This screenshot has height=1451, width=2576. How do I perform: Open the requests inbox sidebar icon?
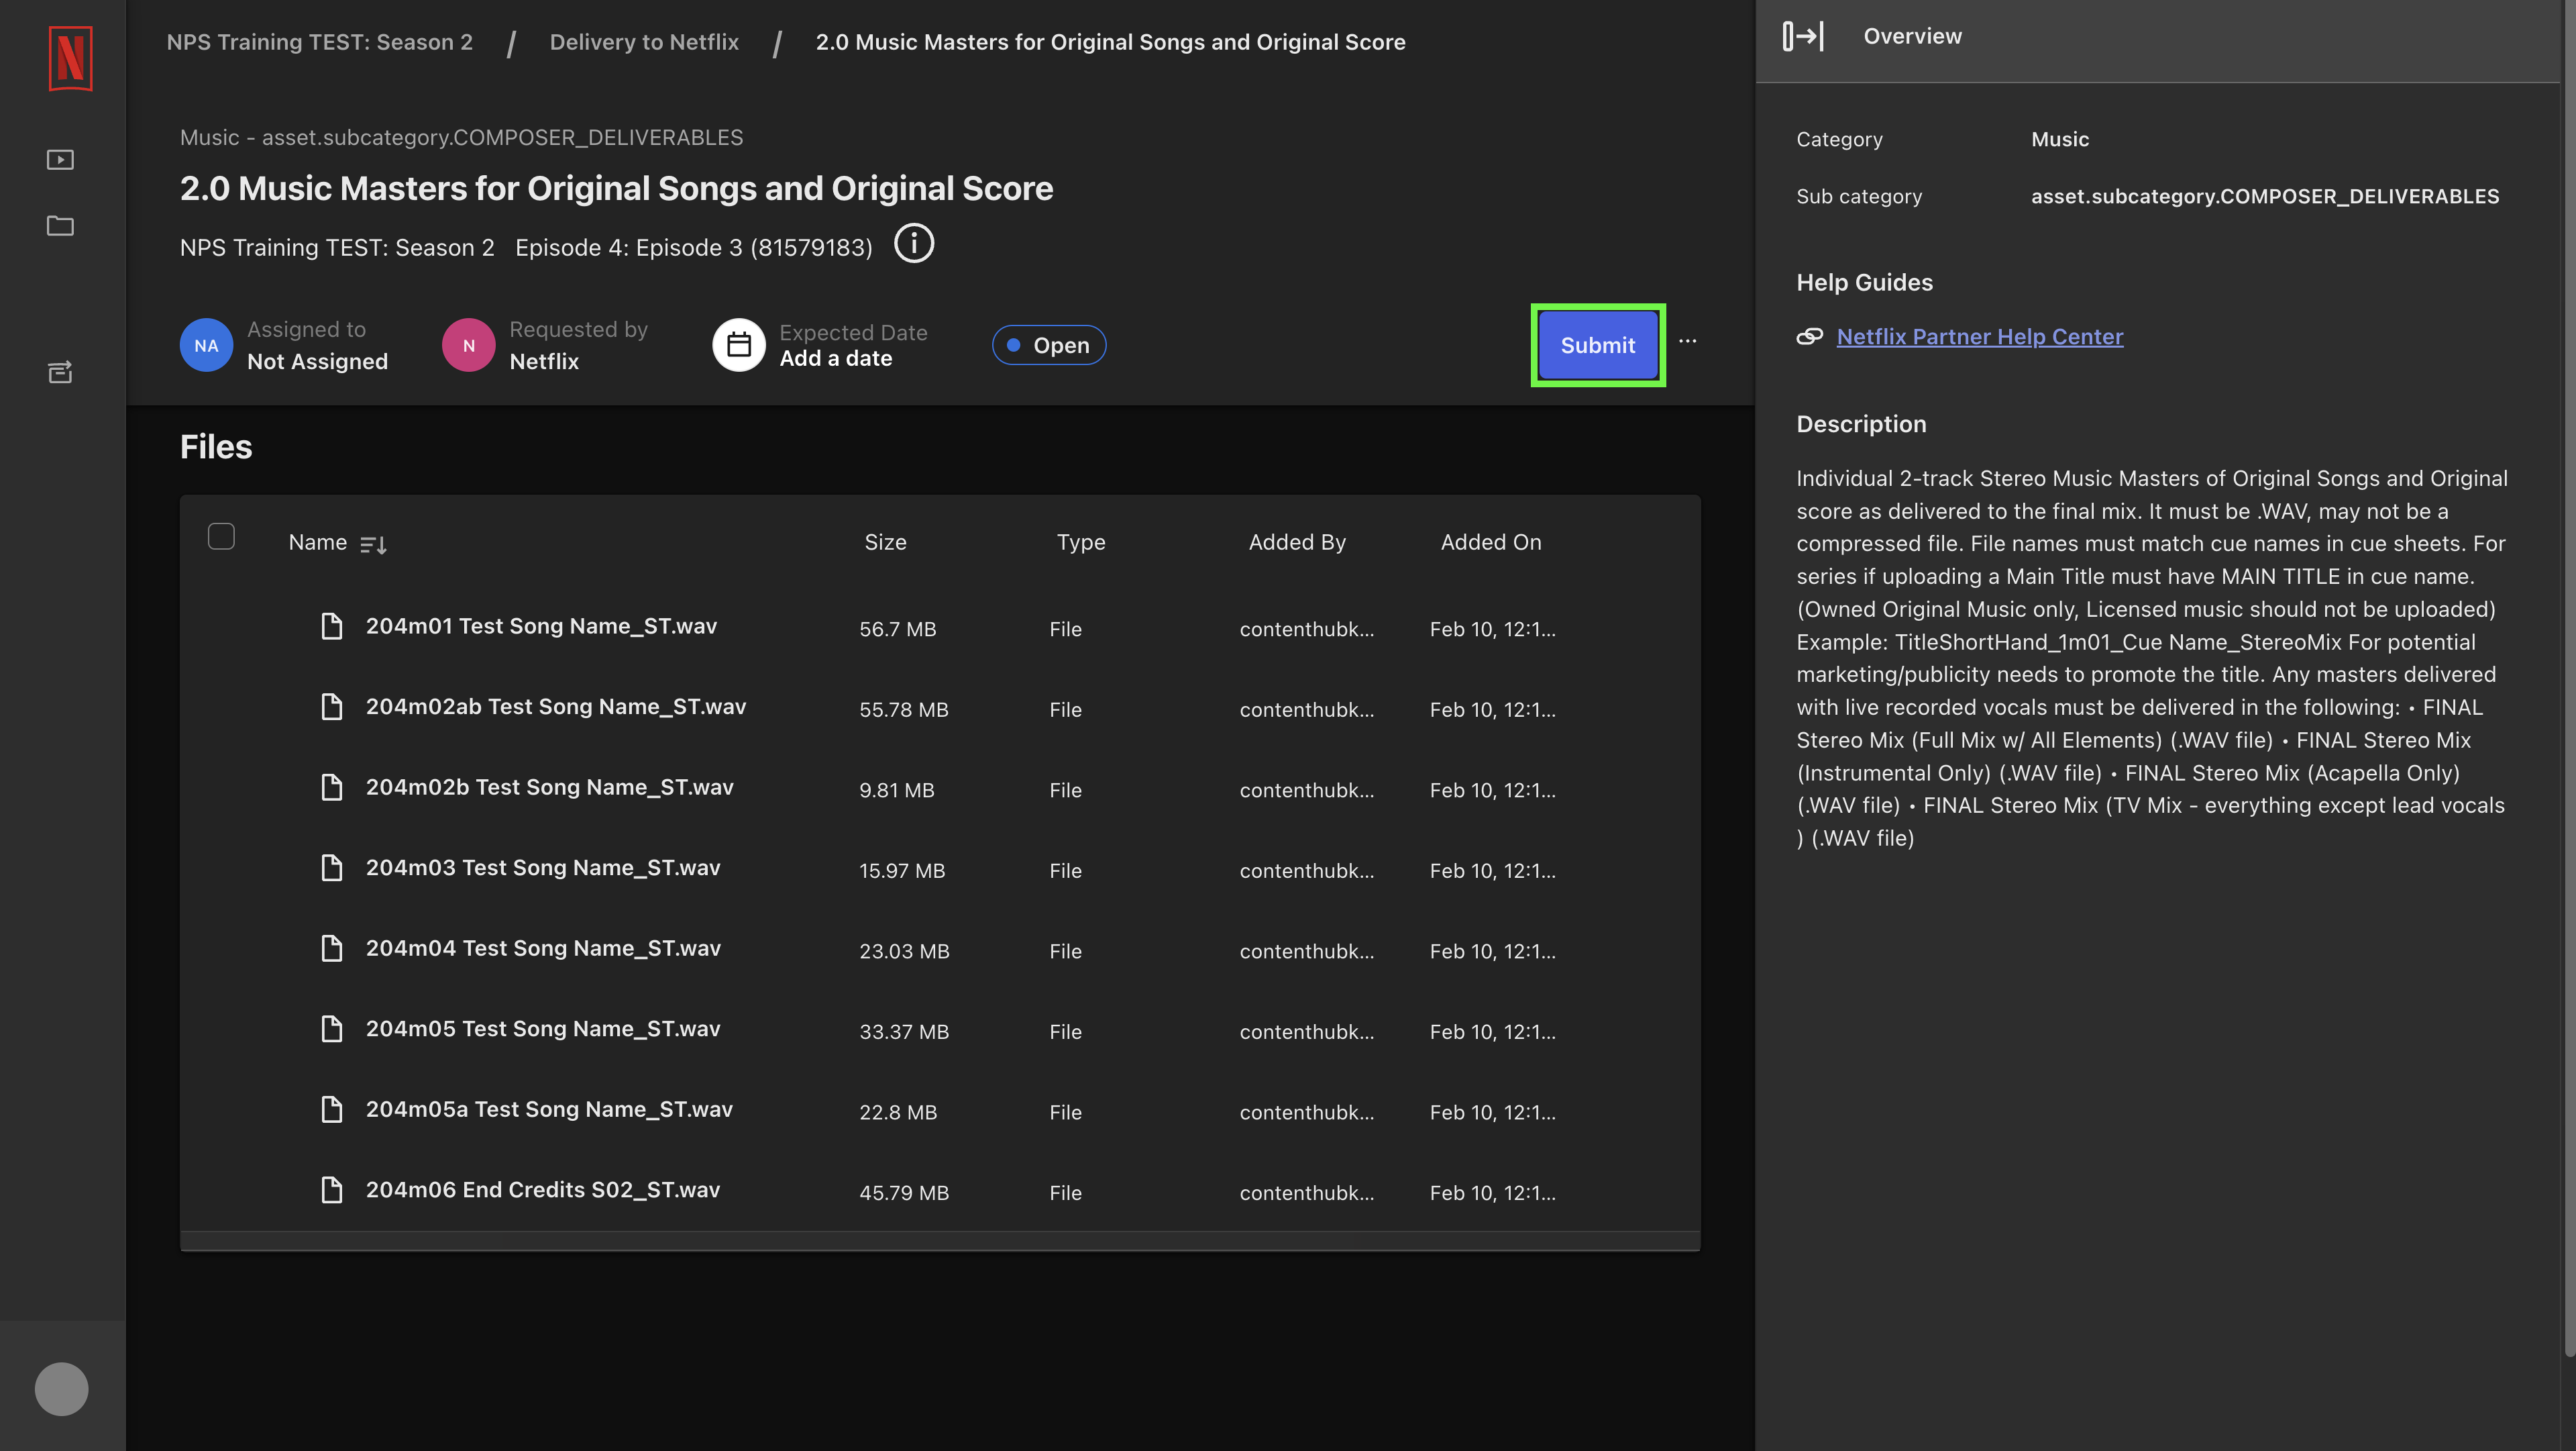tap(60, 372)
